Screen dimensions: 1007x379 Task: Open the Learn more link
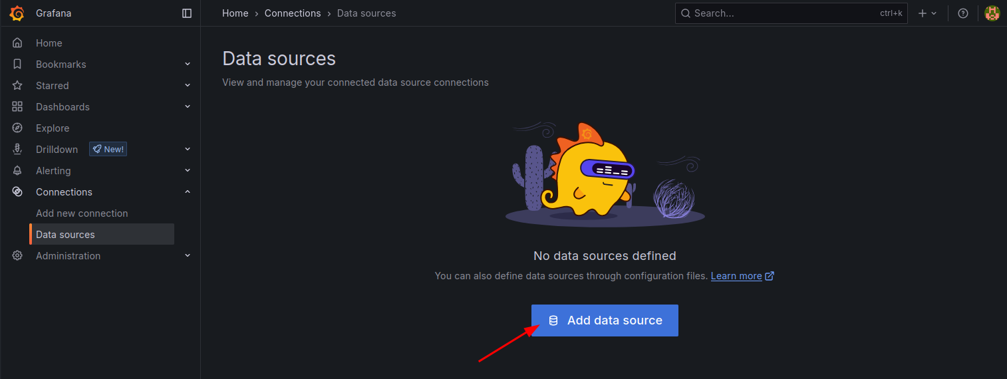[x=736, y=276]
